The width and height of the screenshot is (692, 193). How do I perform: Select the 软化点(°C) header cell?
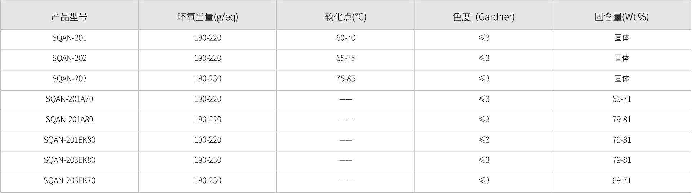tap(346, 17)
